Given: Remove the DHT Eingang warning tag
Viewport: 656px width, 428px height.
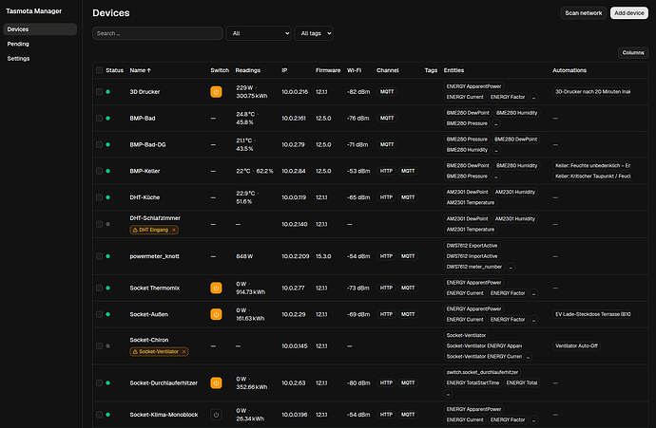Looking at the screenshot, I should (174, 230).
